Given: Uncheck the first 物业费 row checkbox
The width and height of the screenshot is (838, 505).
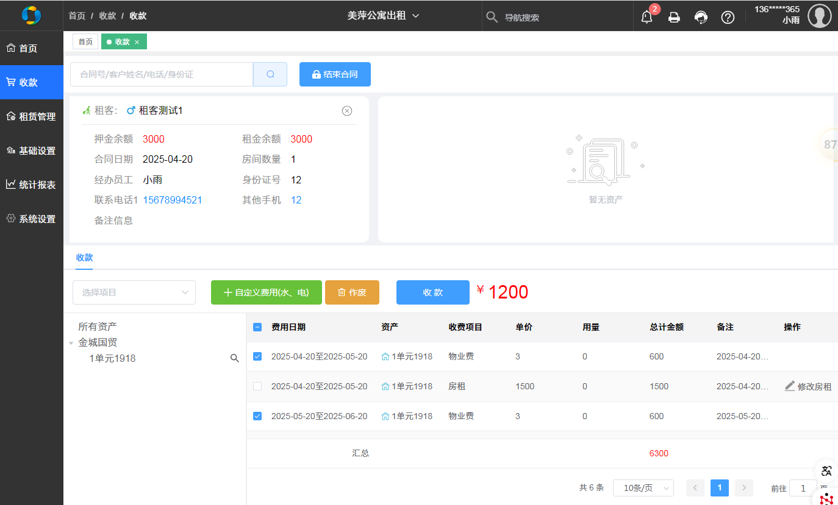Looking at the screenshot, I should tap(257, 356).
